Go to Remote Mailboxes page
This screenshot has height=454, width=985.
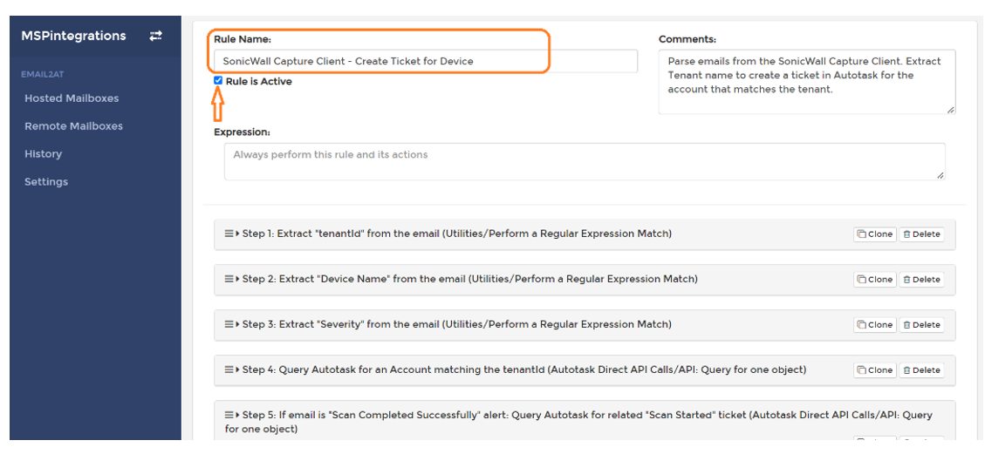tap(73, 126)
